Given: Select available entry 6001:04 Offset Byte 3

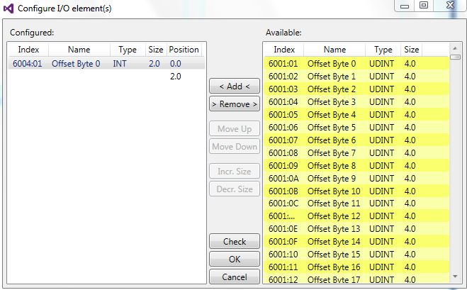Looking at the screenshot, I should pos(356,102).
